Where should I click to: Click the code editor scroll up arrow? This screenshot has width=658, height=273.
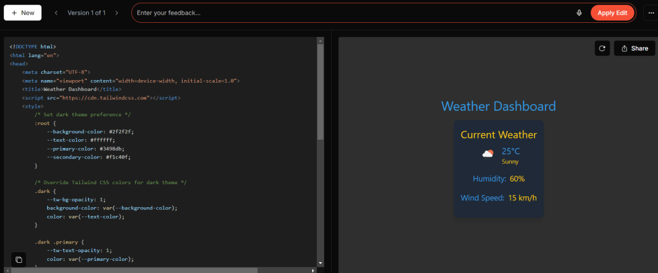click(x=320, y=42)
